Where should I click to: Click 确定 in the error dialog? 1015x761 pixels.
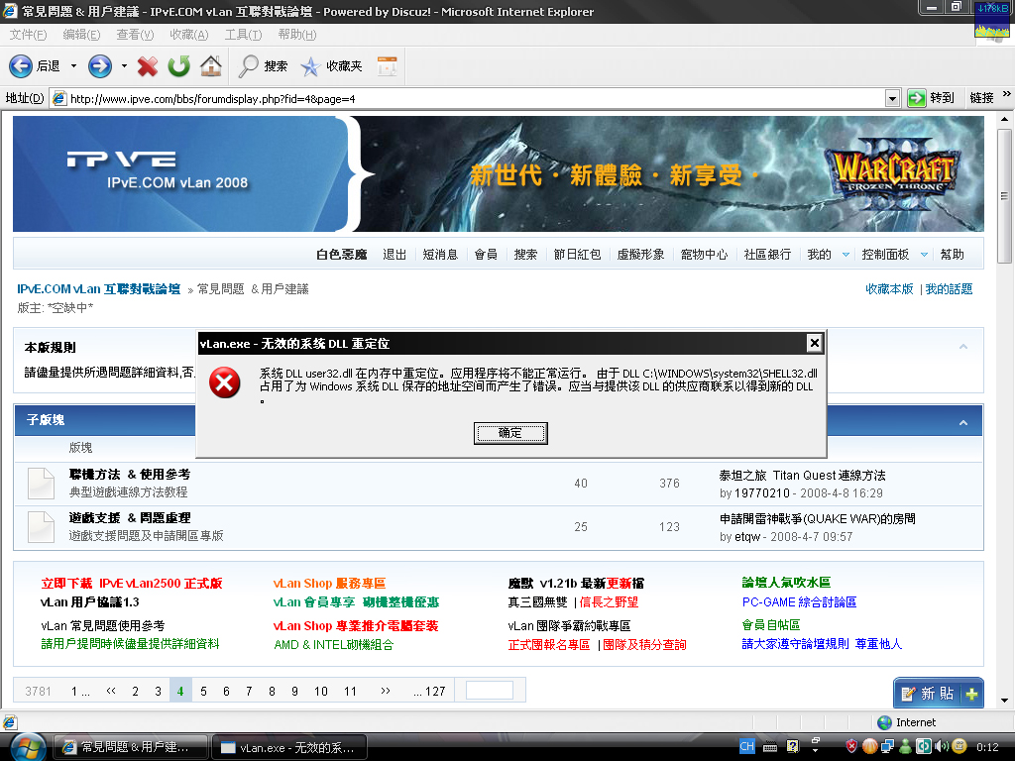[x=510, y=433]
